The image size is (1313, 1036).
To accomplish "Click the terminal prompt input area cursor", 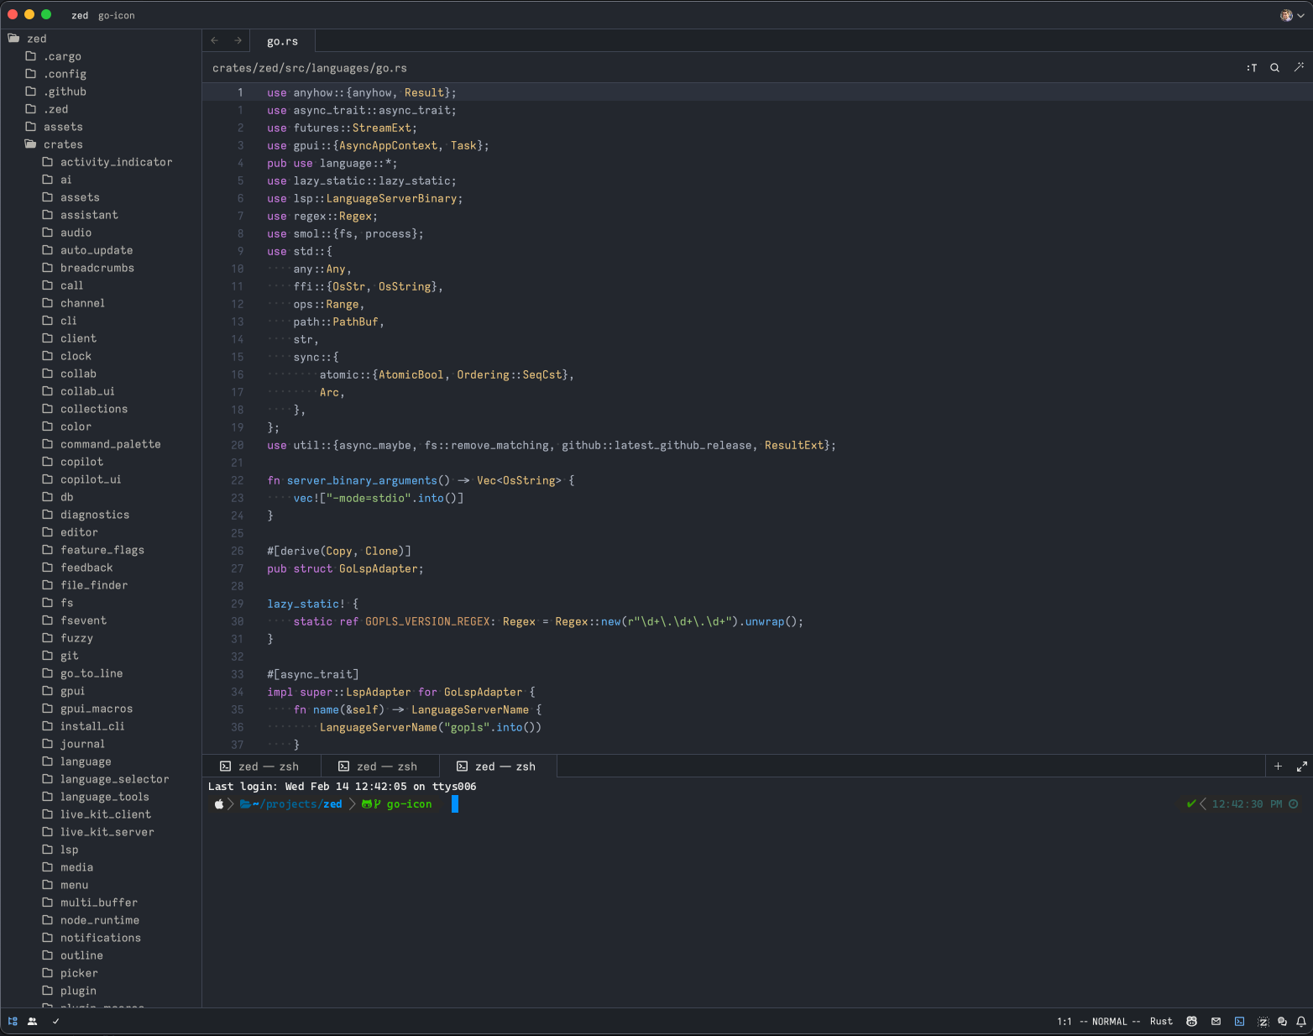I will 454,804.
